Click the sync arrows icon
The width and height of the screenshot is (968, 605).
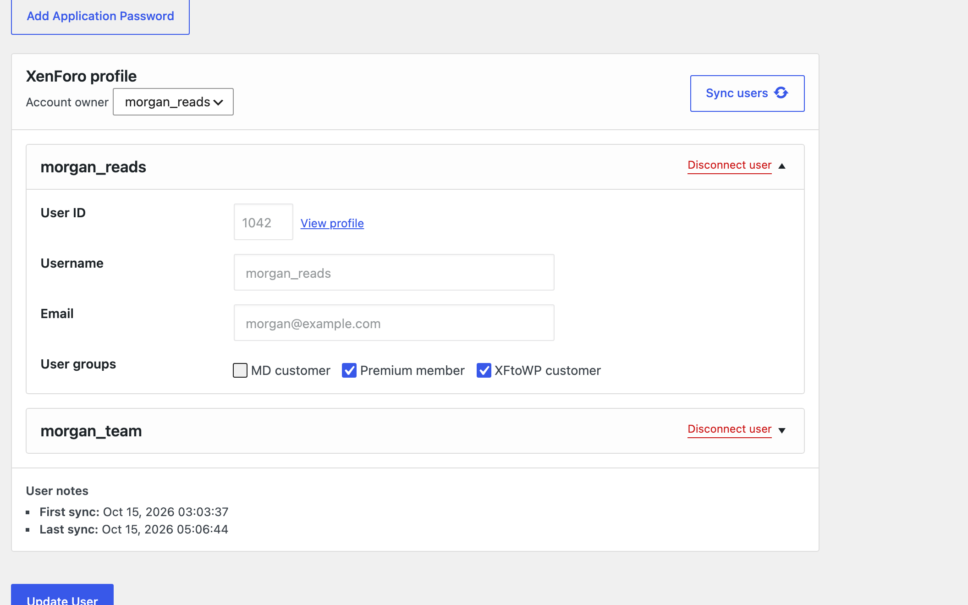tap(781, 93)
